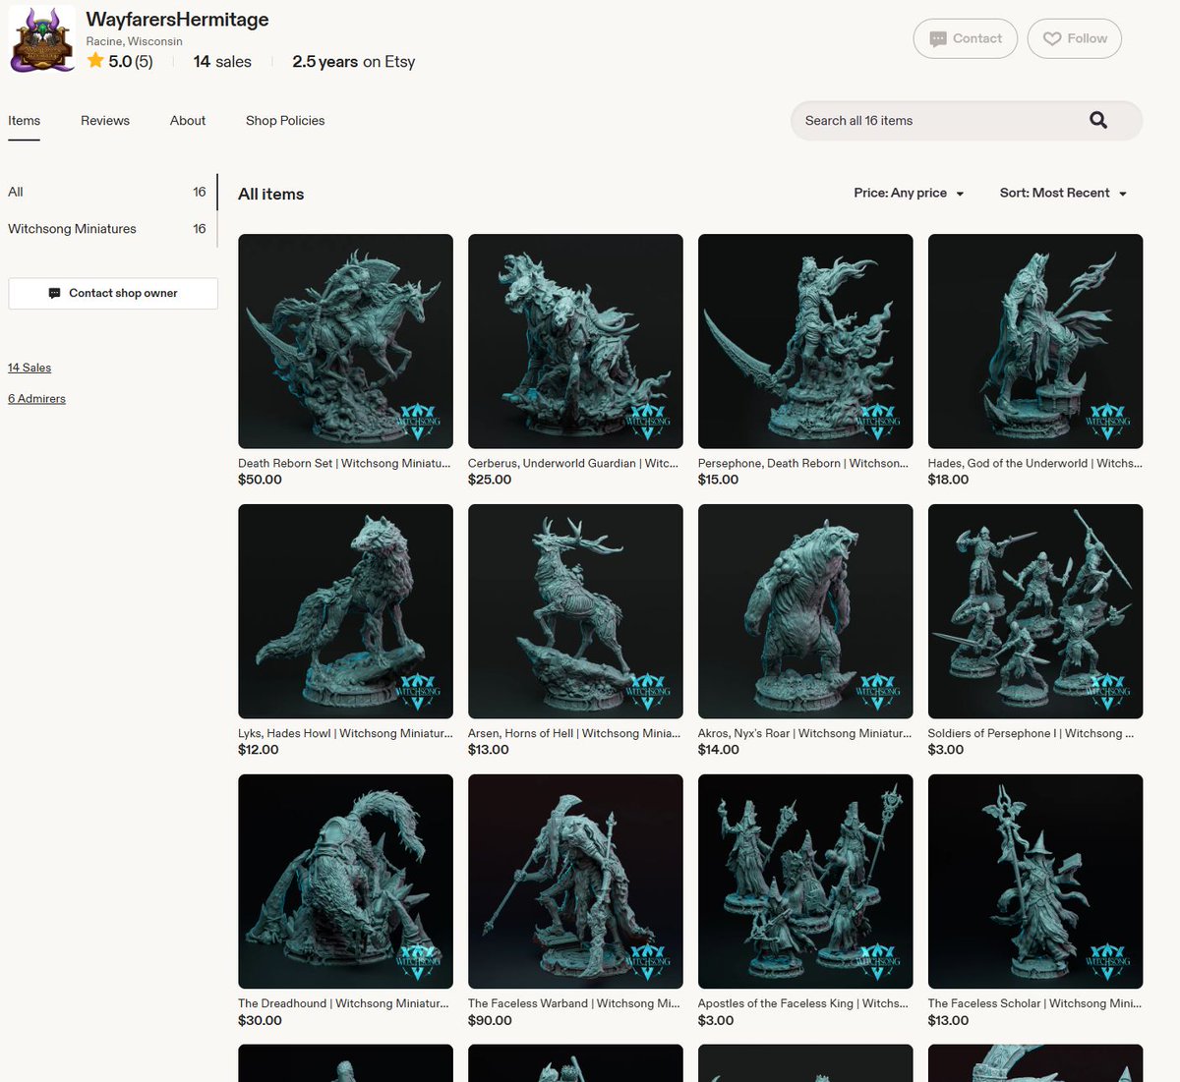
Task: Open Cerberus, Underworld Guardian thumbnail
Action: 575,341
